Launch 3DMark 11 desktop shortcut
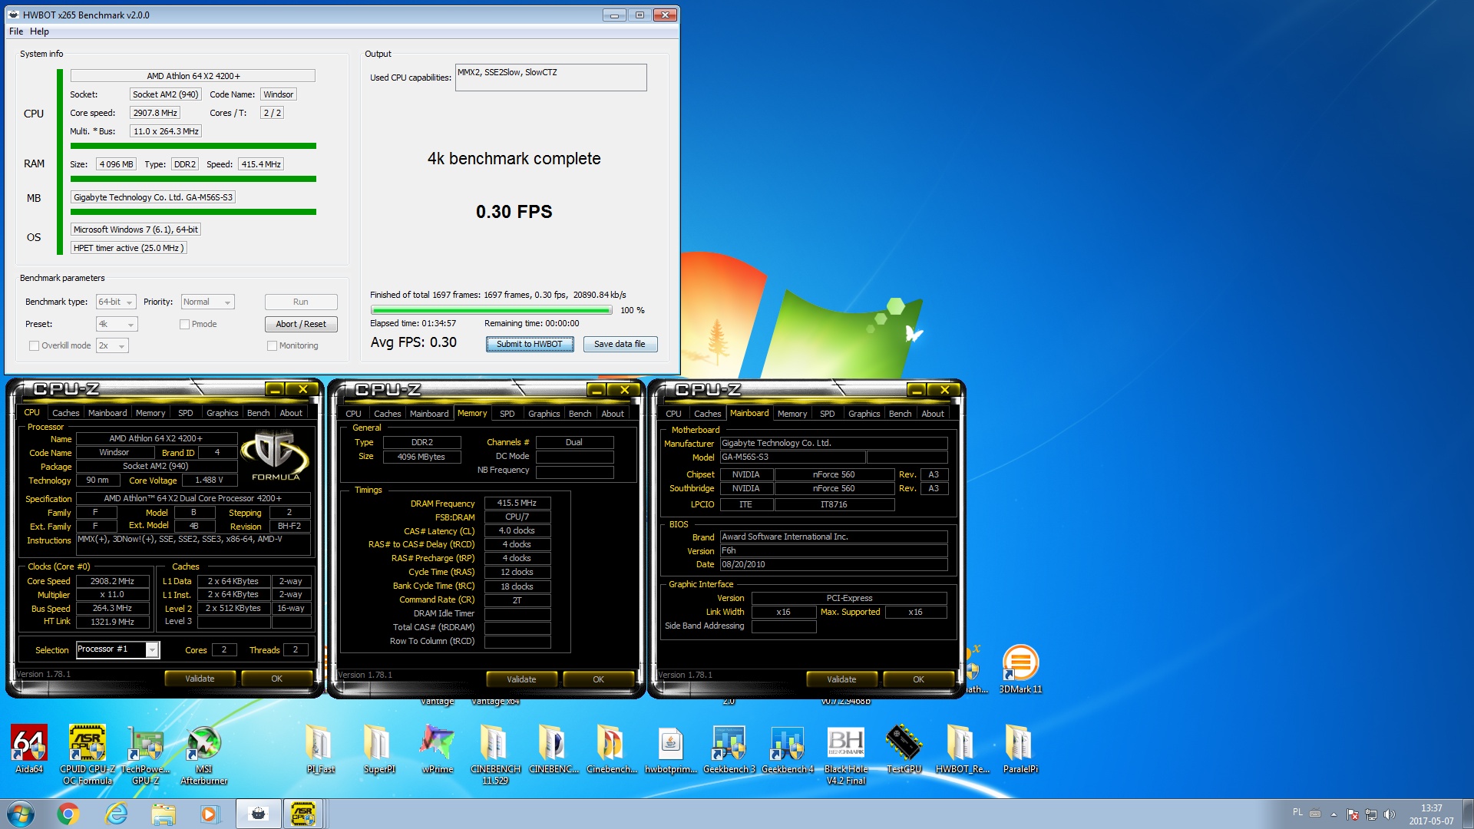The image size is (1474, 829). click(x=1020, y=669)
